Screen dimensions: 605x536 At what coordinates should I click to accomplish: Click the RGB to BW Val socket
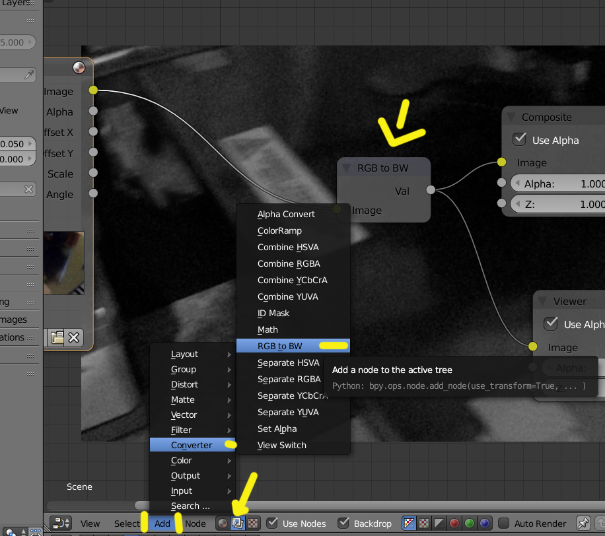[x=431, y=189]
